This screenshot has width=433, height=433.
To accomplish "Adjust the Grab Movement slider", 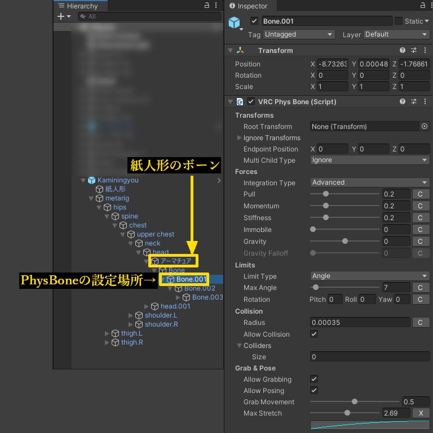I will click(355, 401).
